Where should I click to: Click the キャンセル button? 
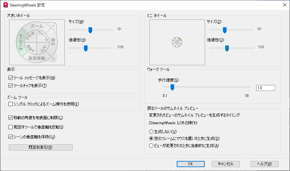tap(226, 164)
